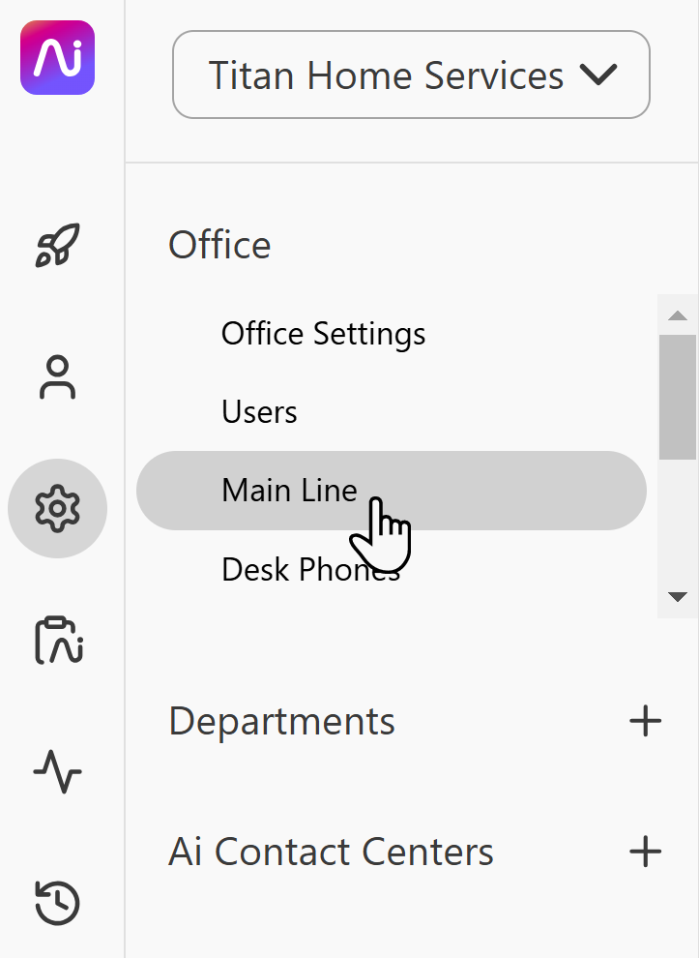Open Desk Phones settings
The width and height of the screenshot is (699, 958).
click(x=309, y=570)
